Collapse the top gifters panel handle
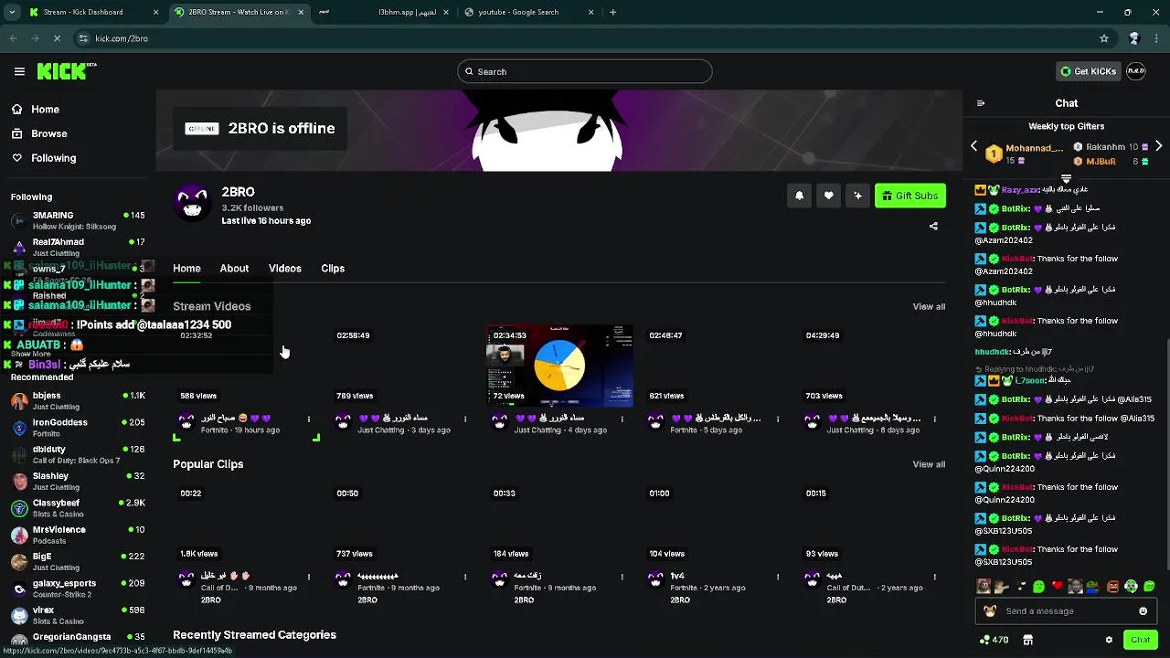1170x658 pixels. pyautogui.click(x=1066, y=178)
